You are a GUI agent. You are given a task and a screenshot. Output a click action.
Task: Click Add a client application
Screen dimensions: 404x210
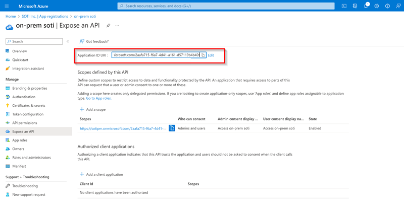(x=105, y=174)
